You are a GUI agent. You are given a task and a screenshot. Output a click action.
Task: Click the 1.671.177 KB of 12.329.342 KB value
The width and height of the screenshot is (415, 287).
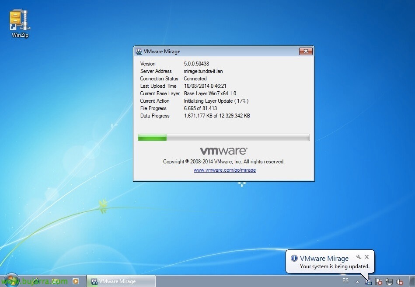click(x=217, y=115)
